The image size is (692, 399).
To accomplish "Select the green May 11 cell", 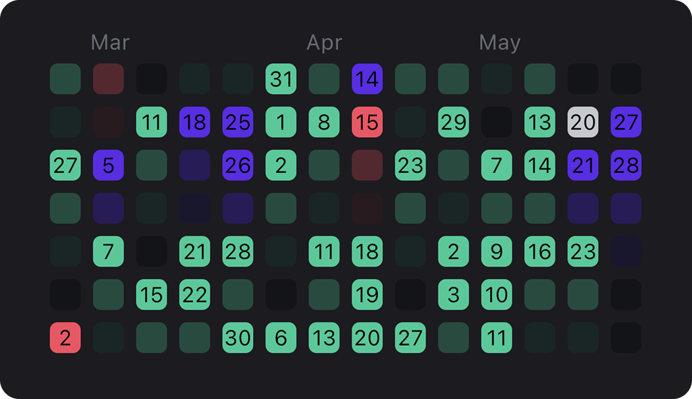I will click(x=496, y=338).
